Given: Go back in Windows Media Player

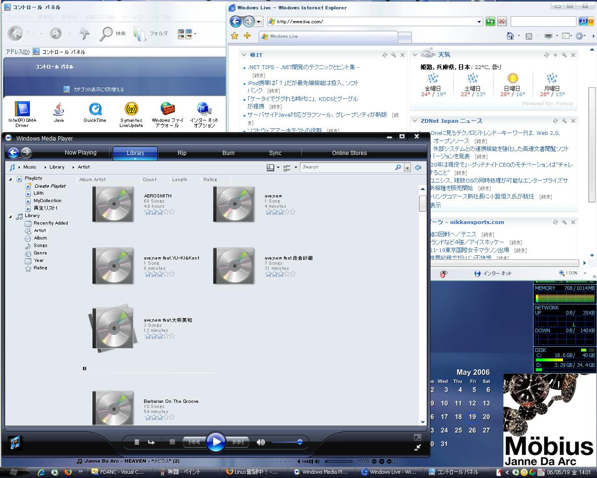Looking at the screenshot, I should (14, 152).
